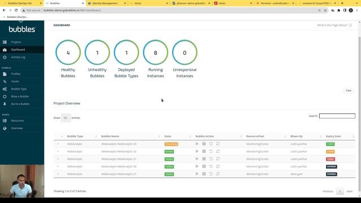Start the WebAnalytic-31 bubble with its play icon
Viewport: 361px width, 203px height.
[197, 159]
